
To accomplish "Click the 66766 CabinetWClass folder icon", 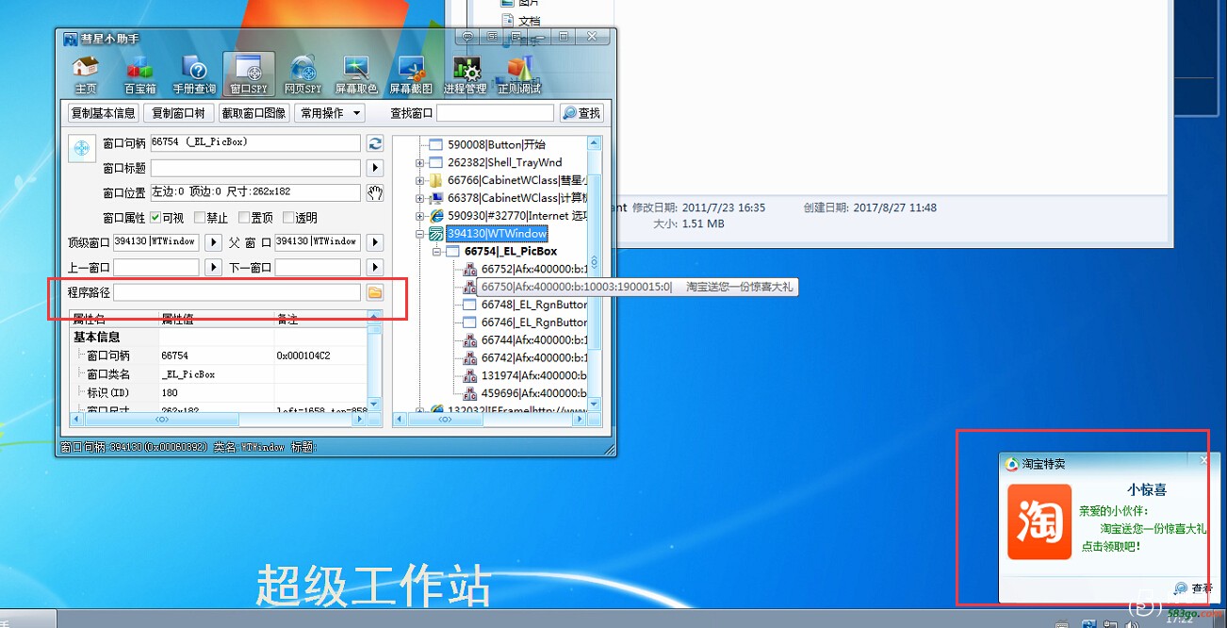I will coord(436,180).
